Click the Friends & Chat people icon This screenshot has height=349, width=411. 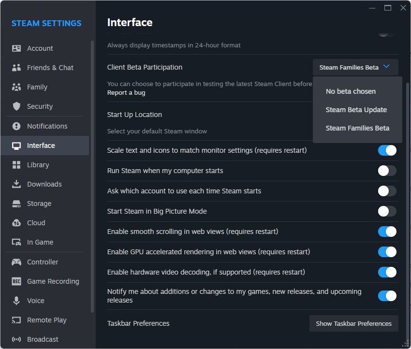pyautogui.click(x=16, y=68)
